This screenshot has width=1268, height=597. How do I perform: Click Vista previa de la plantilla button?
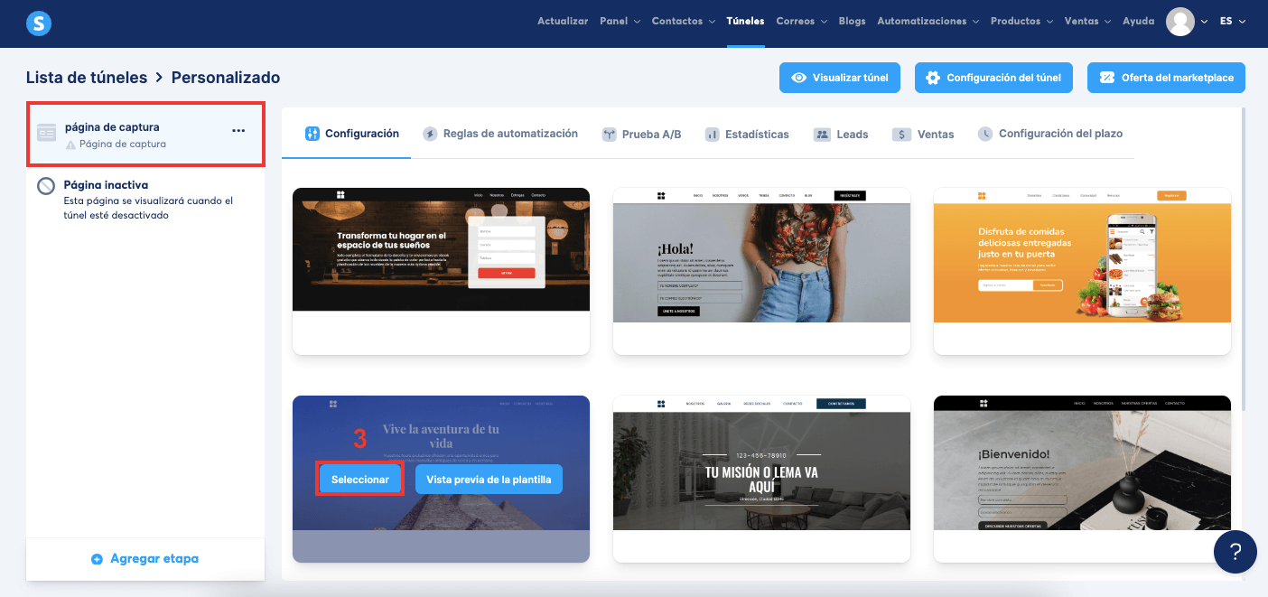pos(489,480)
